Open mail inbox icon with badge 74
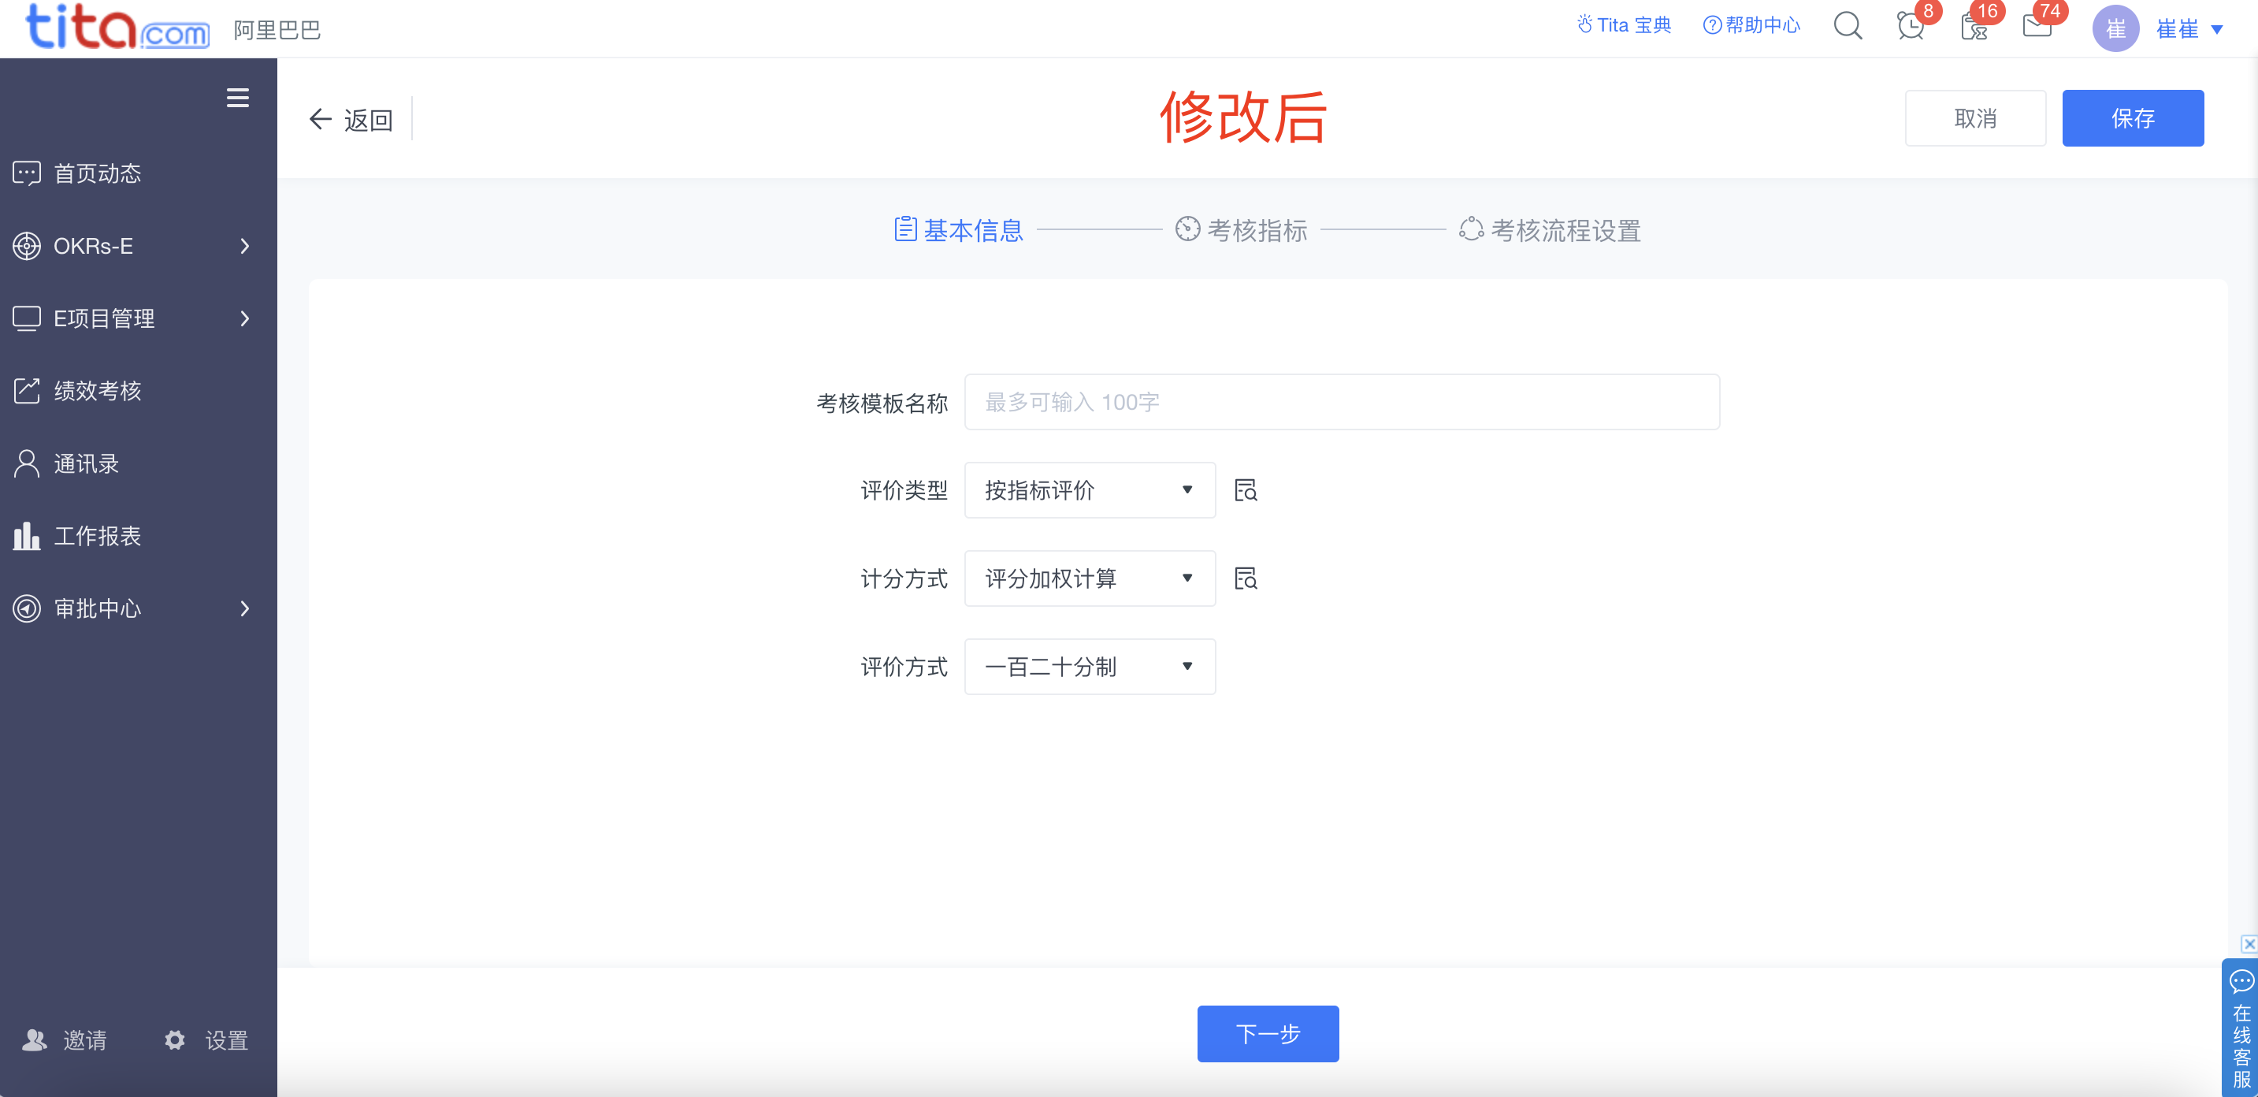This screenshot has height=1097, width=2258. 2037,26
